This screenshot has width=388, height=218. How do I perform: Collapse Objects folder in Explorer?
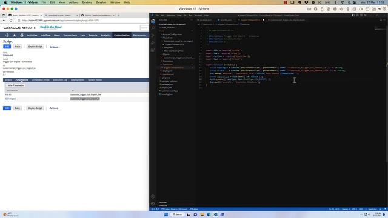(x=166, y=54)
